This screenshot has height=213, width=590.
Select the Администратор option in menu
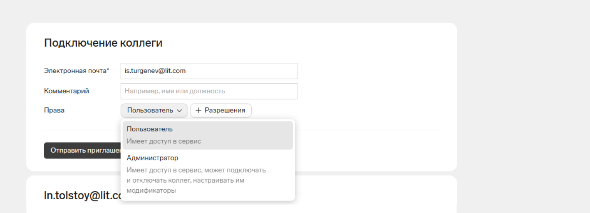(x=208, y=175)
